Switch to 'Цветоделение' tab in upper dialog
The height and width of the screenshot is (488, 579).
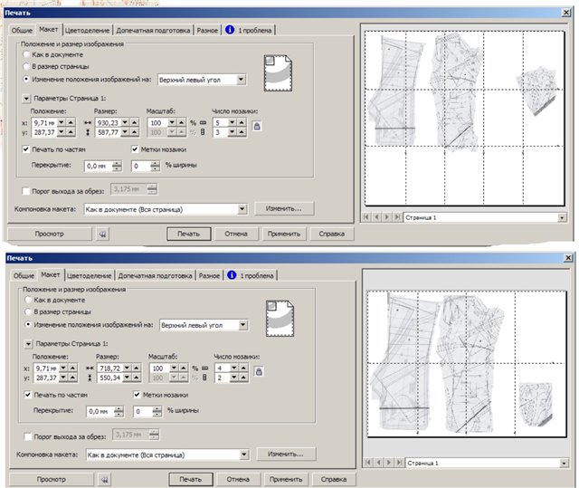[88, 30]
